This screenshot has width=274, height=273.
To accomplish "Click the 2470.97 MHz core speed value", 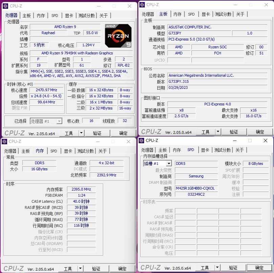I will tap(46, 90).
